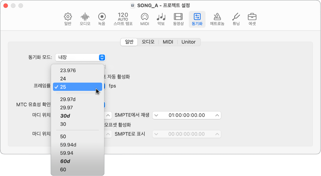Open the MIDI project settings icon

pos(145,19)
